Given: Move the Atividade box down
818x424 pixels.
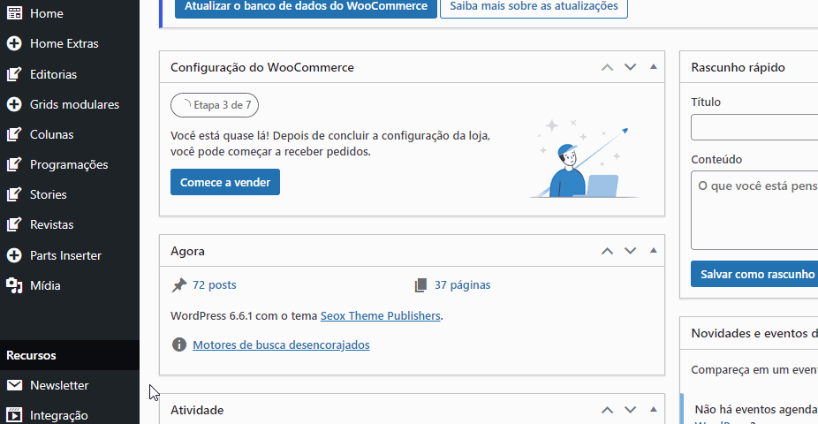Looking at the screenshot, I should point(630,410).
